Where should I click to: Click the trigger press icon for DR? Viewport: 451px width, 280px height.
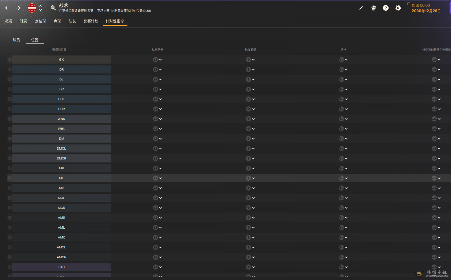[249, 69]
